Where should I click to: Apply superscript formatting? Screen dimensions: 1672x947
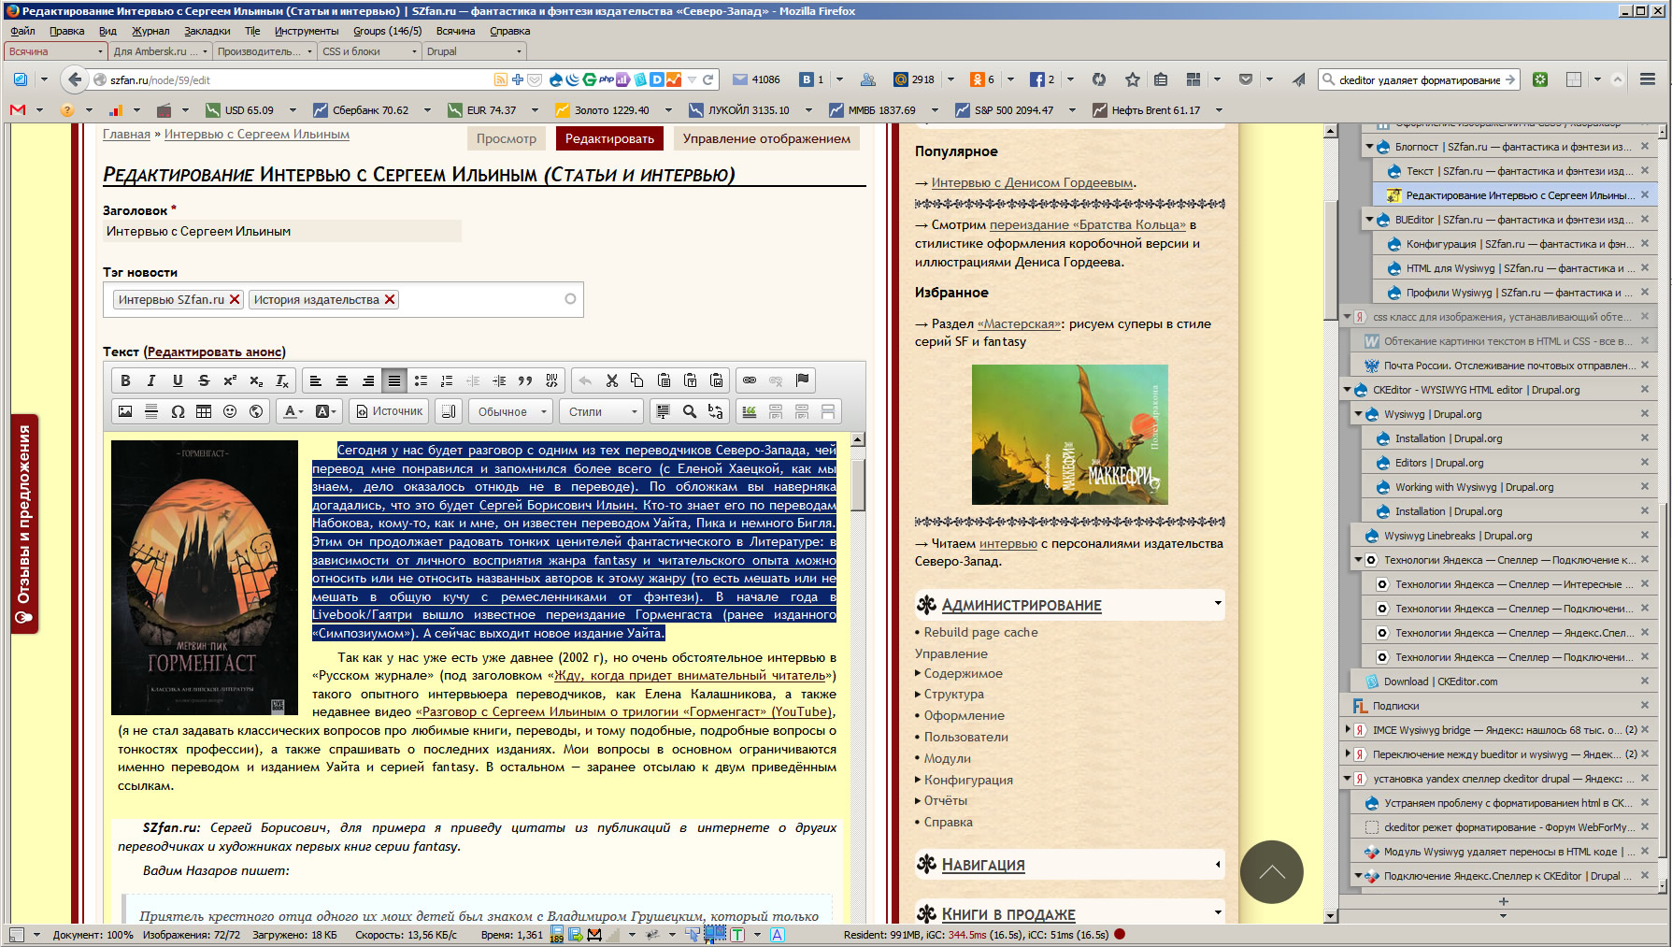coord(230,380)
